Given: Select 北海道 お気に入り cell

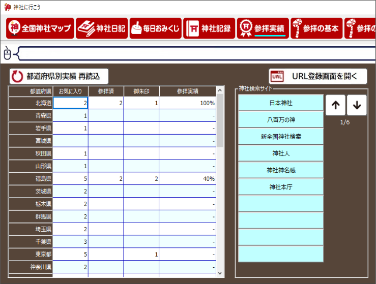Looking at the screenshot, I should (71, 103).
